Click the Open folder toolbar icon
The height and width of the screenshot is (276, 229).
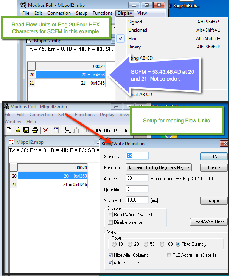[x=17, y=130]
